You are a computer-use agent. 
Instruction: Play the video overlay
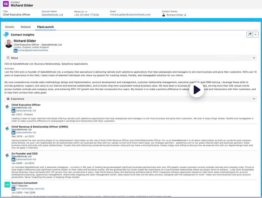point(196,90)
